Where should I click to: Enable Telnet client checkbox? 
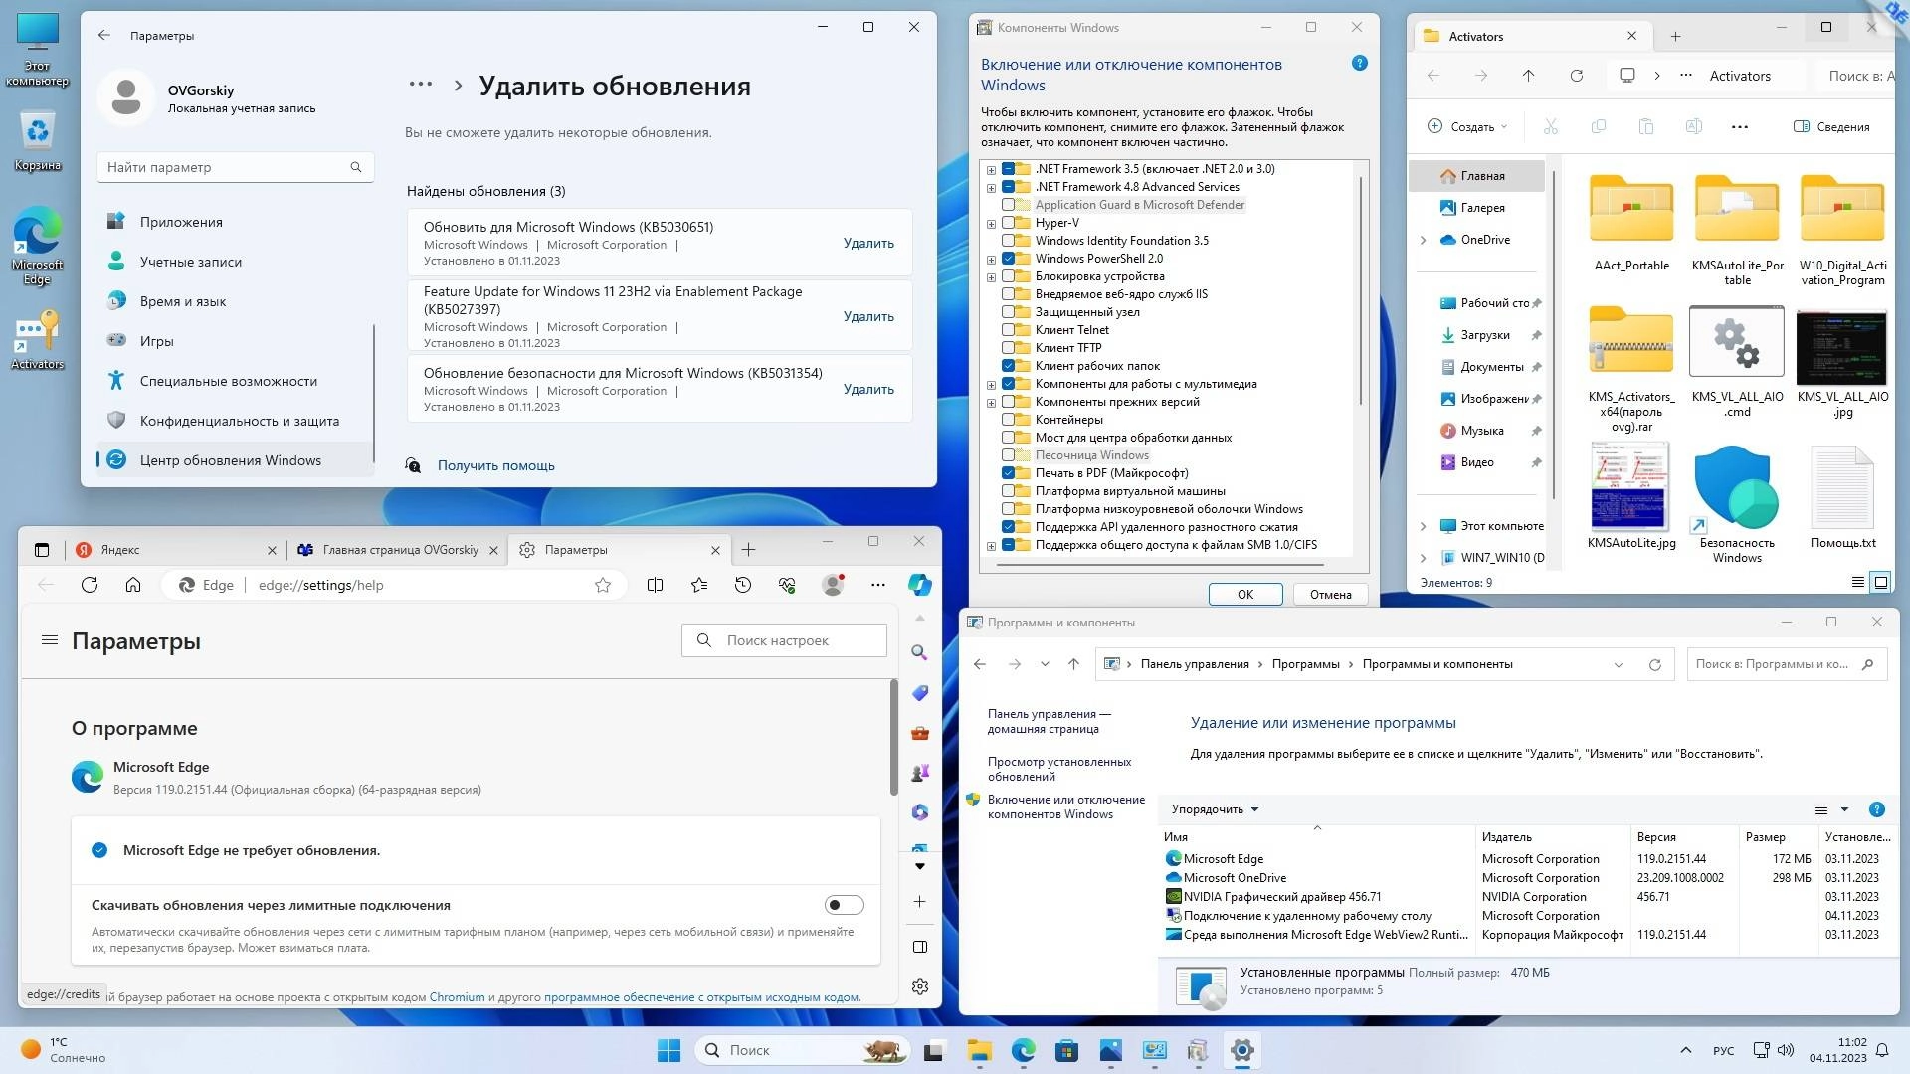(x=1008, y=330)
